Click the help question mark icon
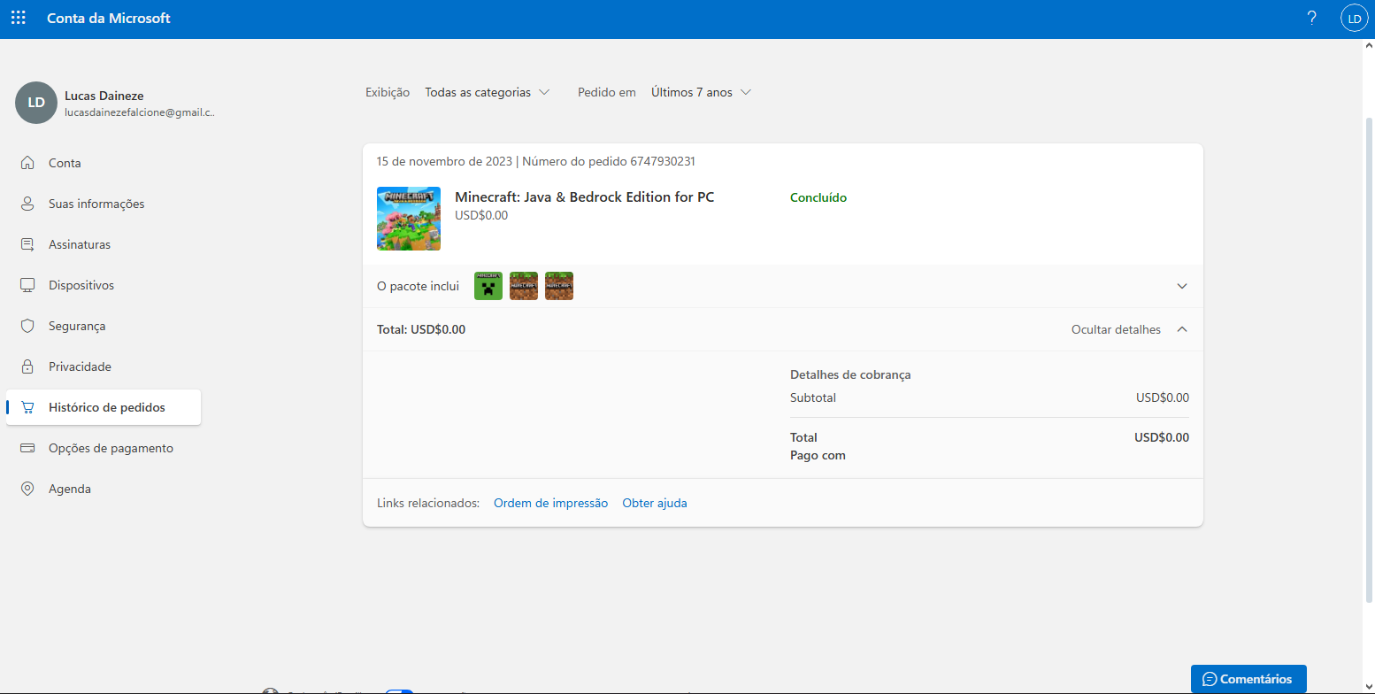 1312,18
